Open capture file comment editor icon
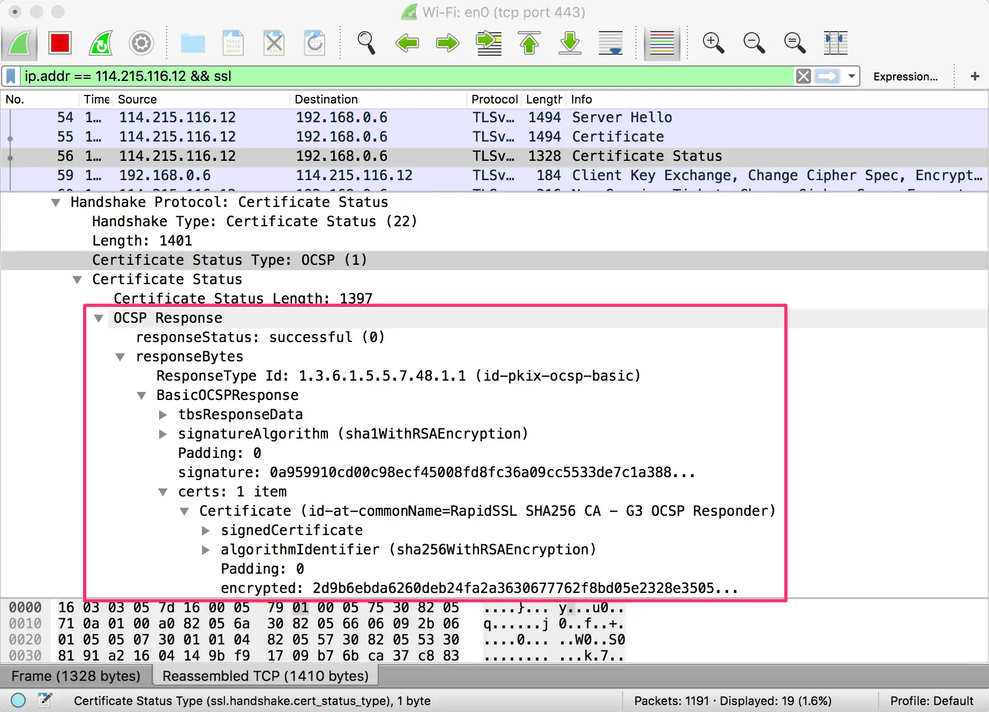 coord(45,700)
